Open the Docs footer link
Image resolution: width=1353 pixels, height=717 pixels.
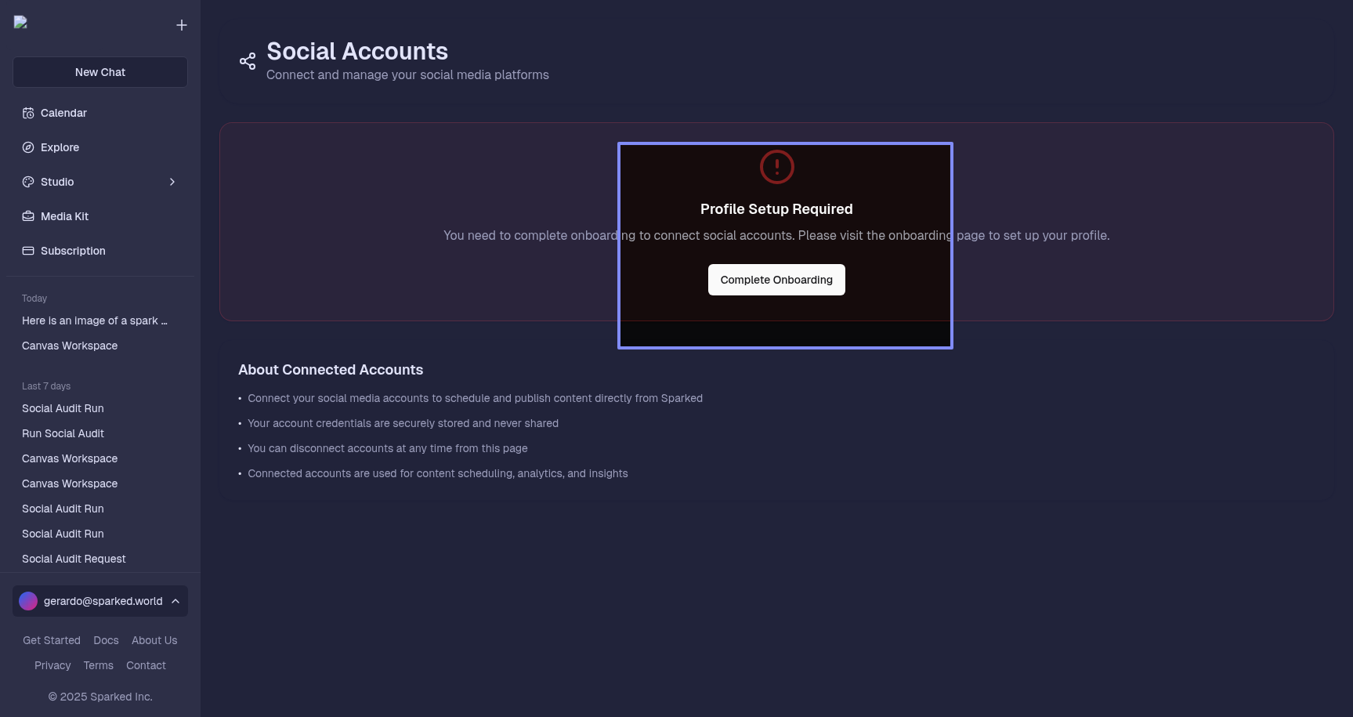coord(106,640)
